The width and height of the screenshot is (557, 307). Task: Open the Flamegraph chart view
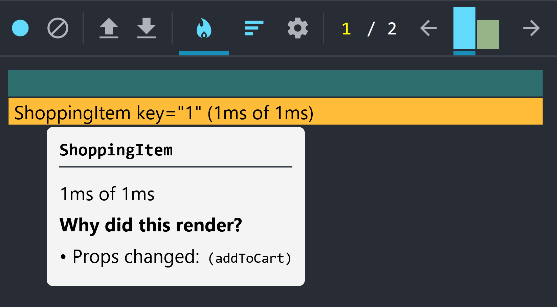pyautogui.click(x=204, y=28)
